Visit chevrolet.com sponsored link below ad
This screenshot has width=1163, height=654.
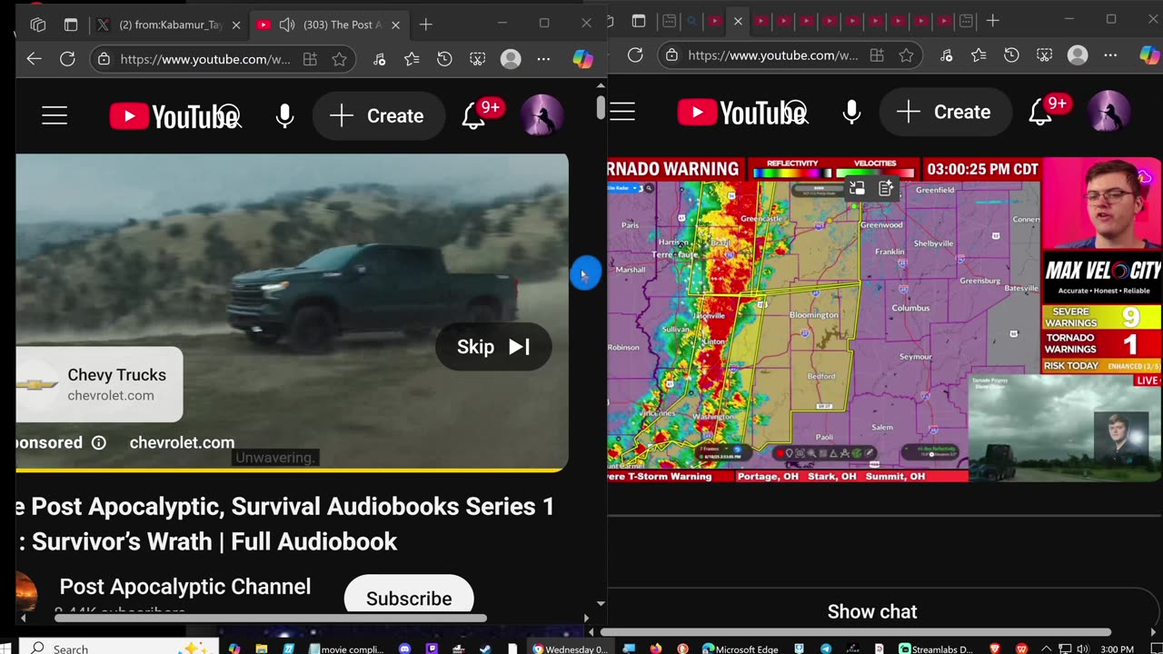click(182, 442)
